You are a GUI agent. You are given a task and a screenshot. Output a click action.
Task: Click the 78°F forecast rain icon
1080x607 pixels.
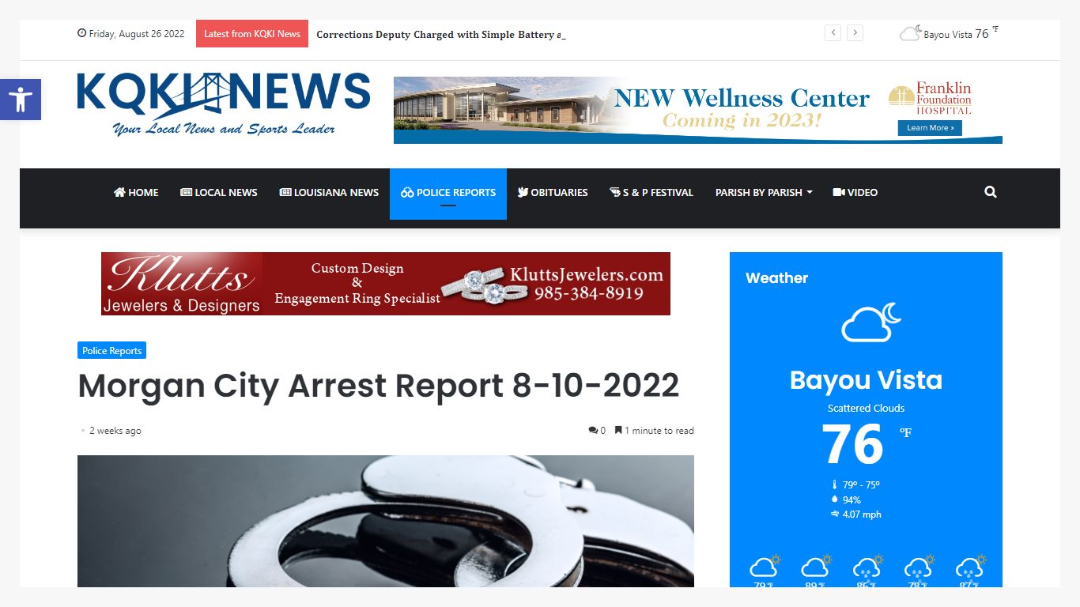coord(918,567)
